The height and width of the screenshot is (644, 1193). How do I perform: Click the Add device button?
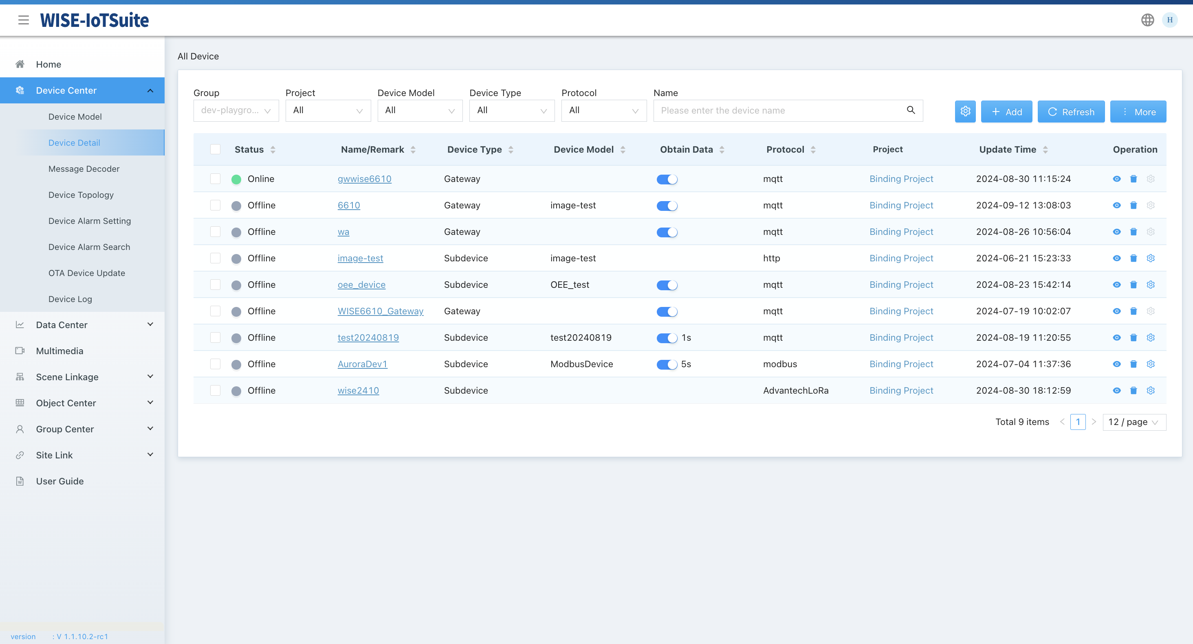click(1007, 112)
